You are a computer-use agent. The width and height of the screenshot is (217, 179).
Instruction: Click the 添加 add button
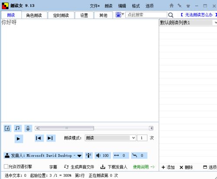(168, 167)
